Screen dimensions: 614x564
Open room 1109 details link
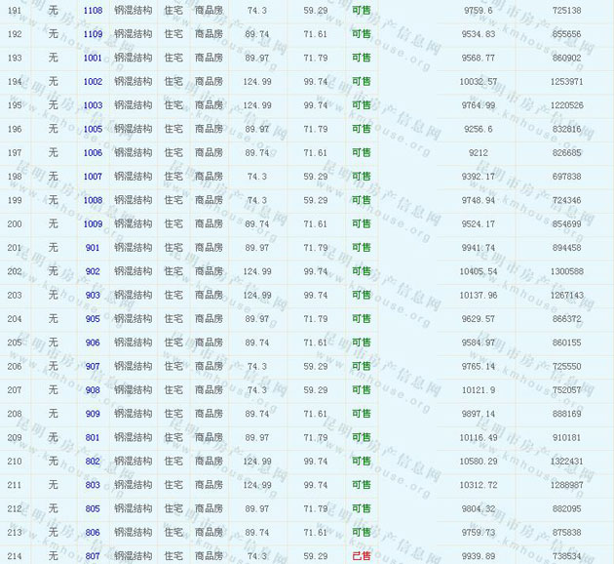click(93, 34)
